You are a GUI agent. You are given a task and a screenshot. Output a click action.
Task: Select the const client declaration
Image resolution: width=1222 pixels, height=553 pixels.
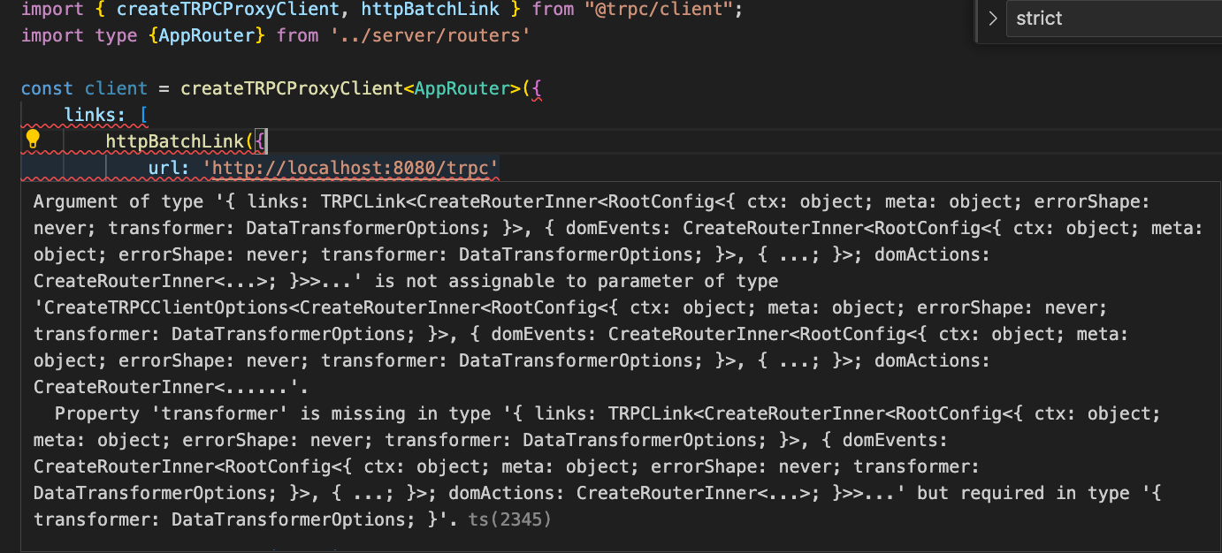pyautogui.click(x=84, y=88)
